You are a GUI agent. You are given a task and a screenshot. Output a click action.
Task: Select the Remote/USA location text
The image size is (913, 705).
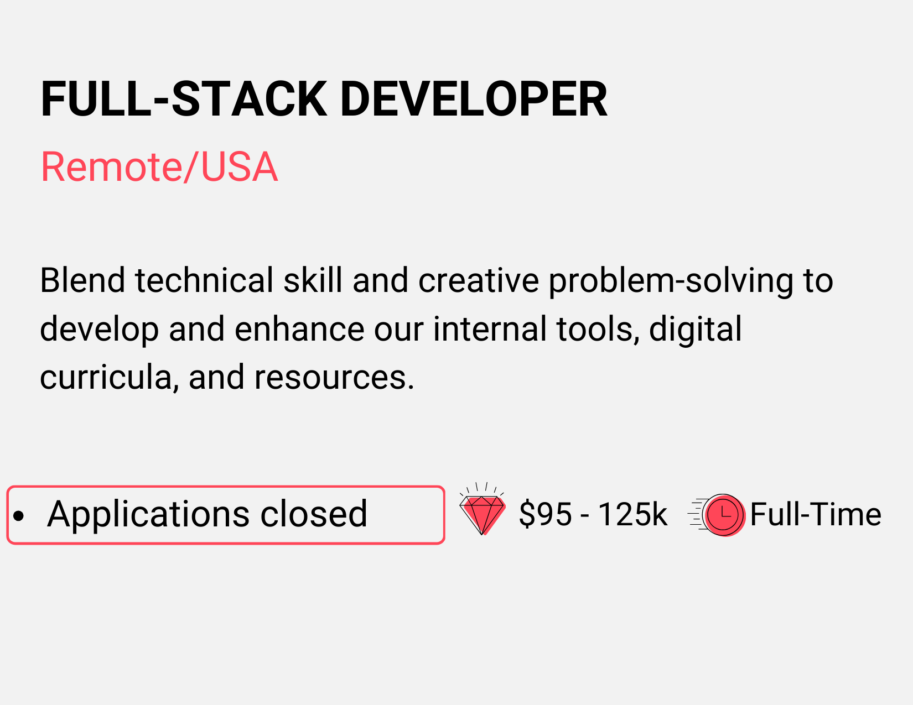pos(159,167)
